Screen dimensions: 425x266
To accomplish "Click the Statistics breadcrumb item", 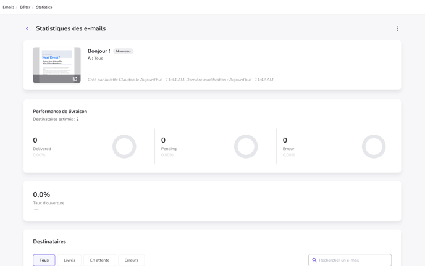I will pyautogui.click(x=44, y=7).
